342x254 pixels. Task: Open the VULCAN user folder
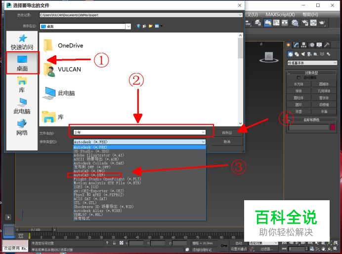coord(62,70)
